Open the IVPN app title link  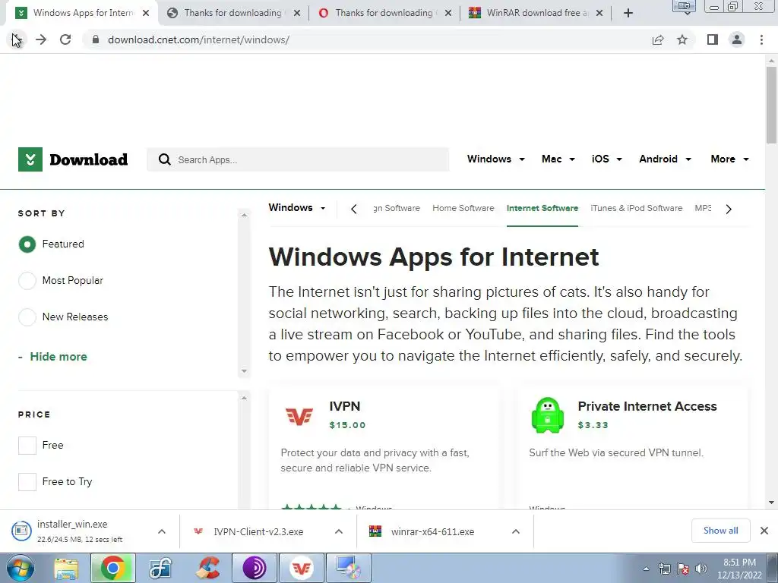click(x=345, y=406)
